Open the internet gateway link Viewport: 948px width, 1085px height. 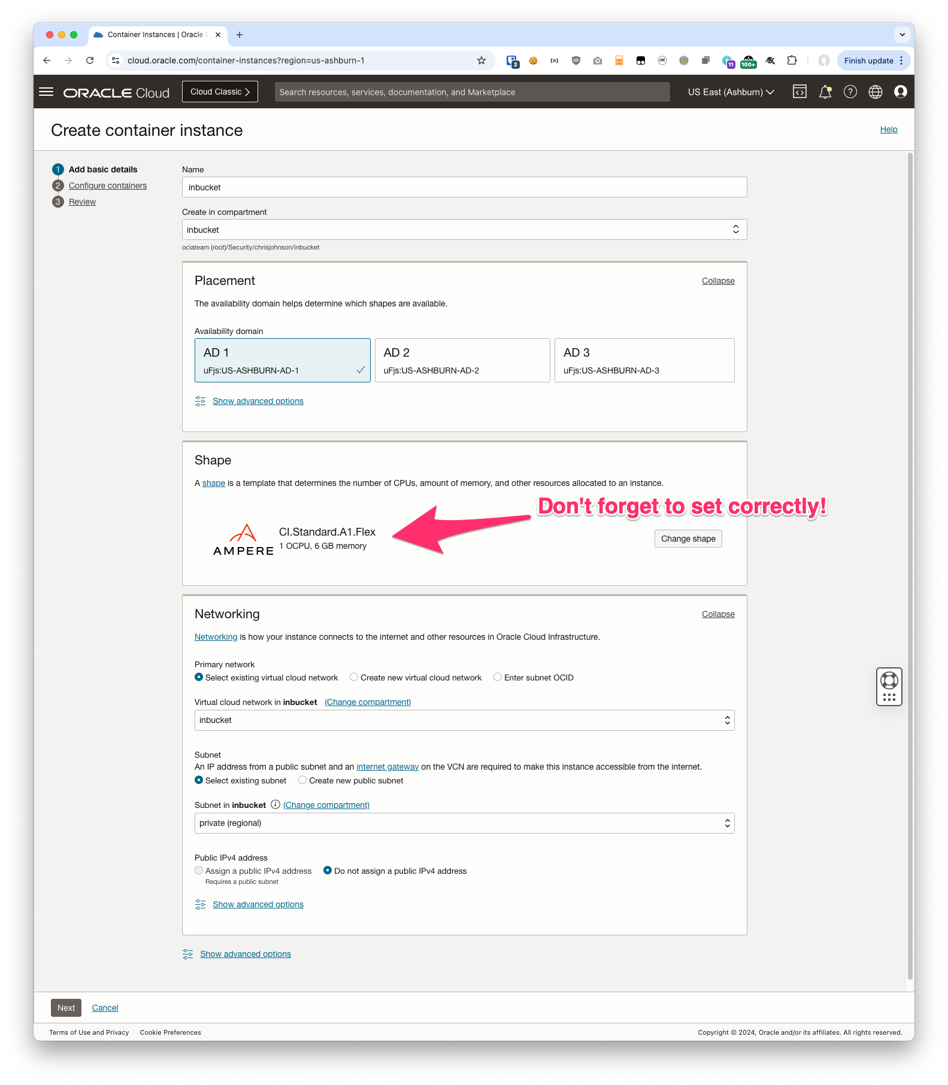tap(387, 767)
